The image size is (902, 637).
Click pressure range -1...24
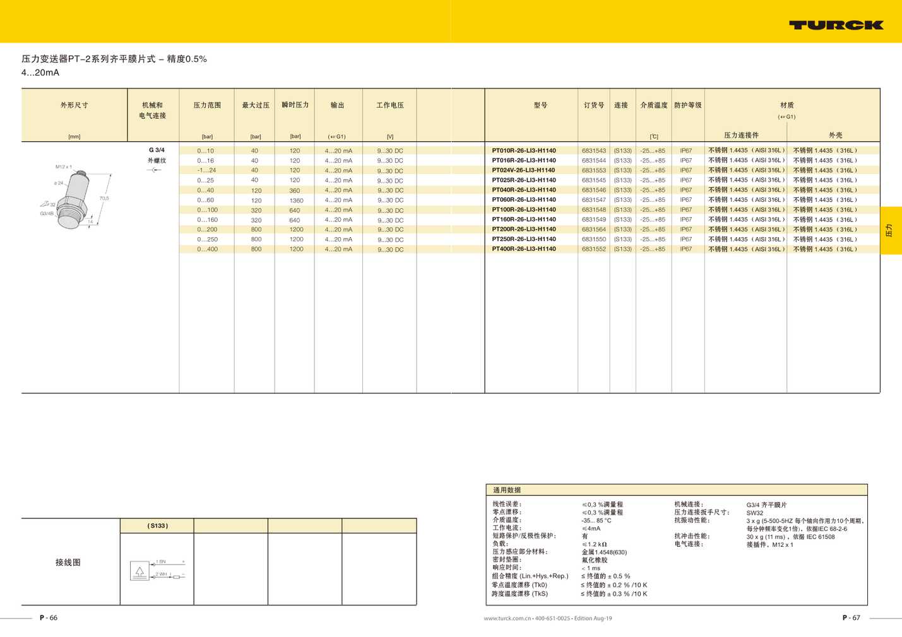[x=206, y=170]
